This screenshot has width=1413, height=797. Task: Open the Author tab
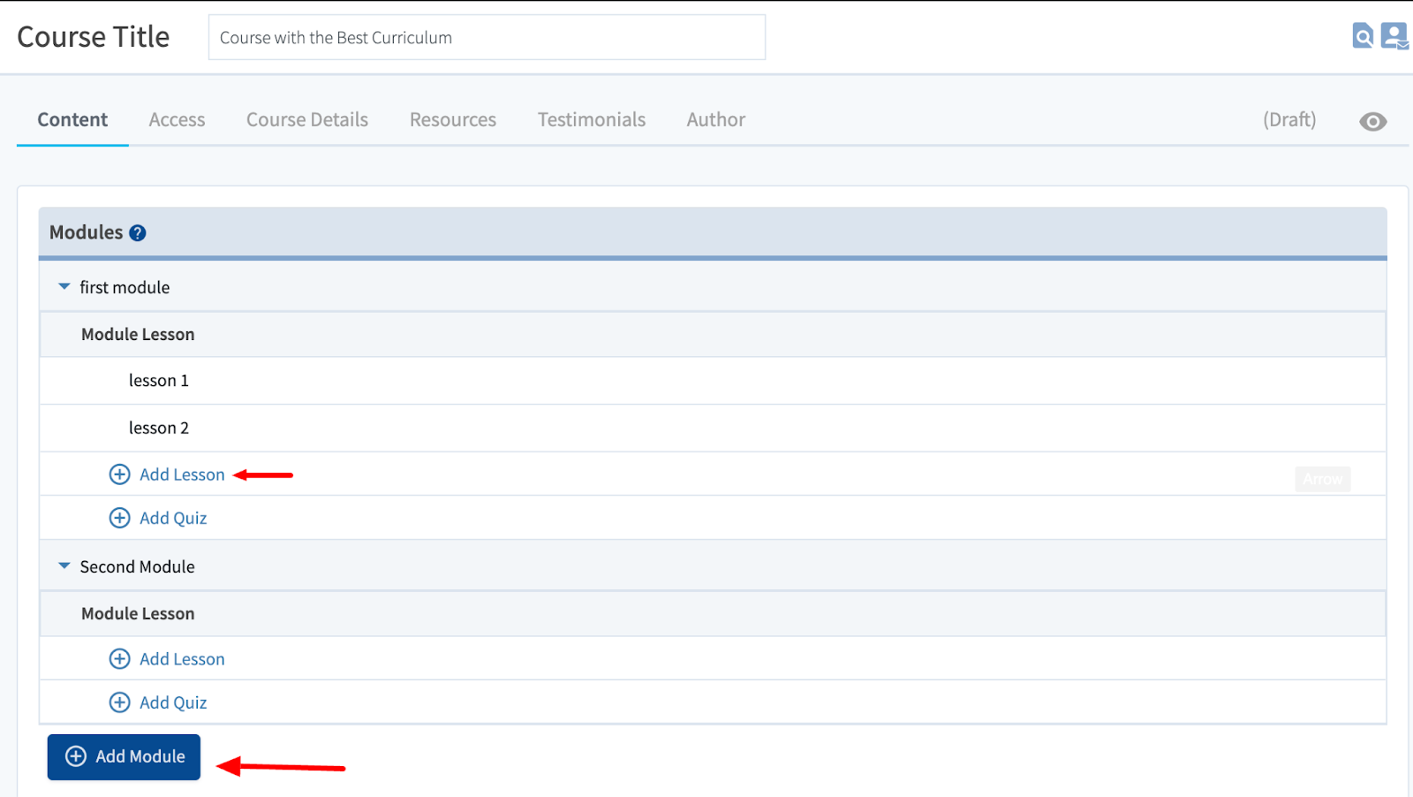pos(716,120)
